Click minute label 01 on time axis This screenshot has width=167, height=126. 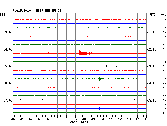pos(22,119)
